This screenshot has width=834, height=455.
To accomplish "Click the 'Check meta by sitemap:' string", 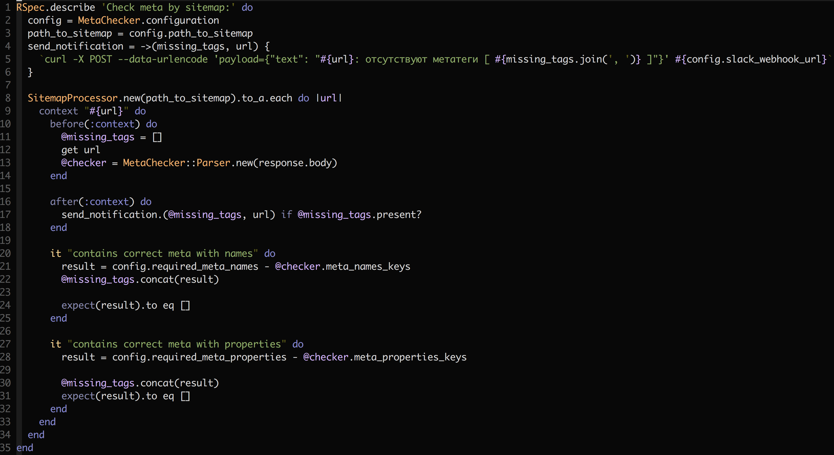I will coord(168,7).
